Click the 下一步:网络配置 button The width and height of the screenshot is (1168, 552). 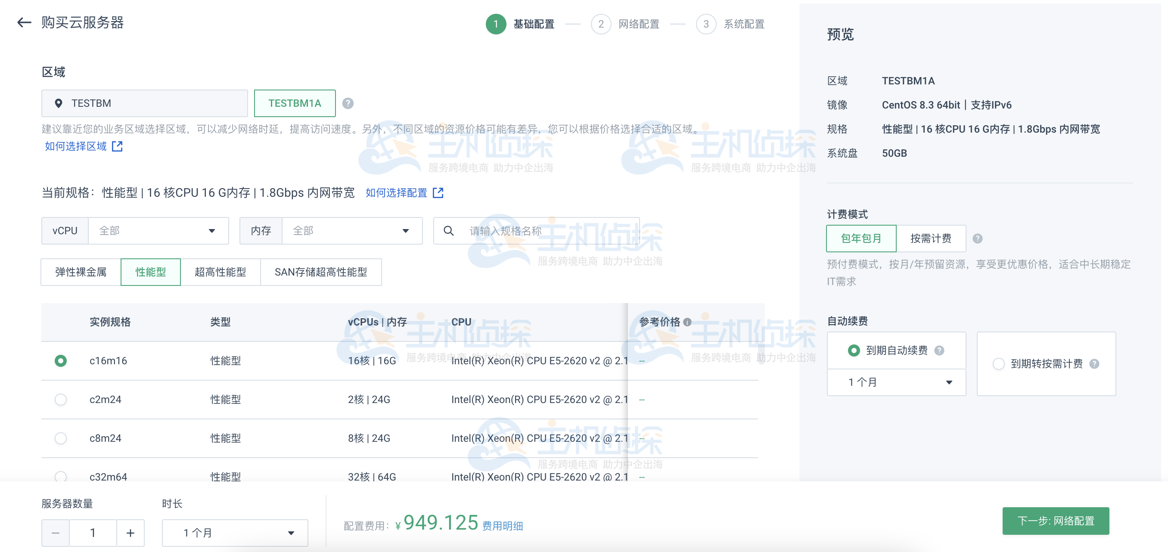(x=1056, y=521)
